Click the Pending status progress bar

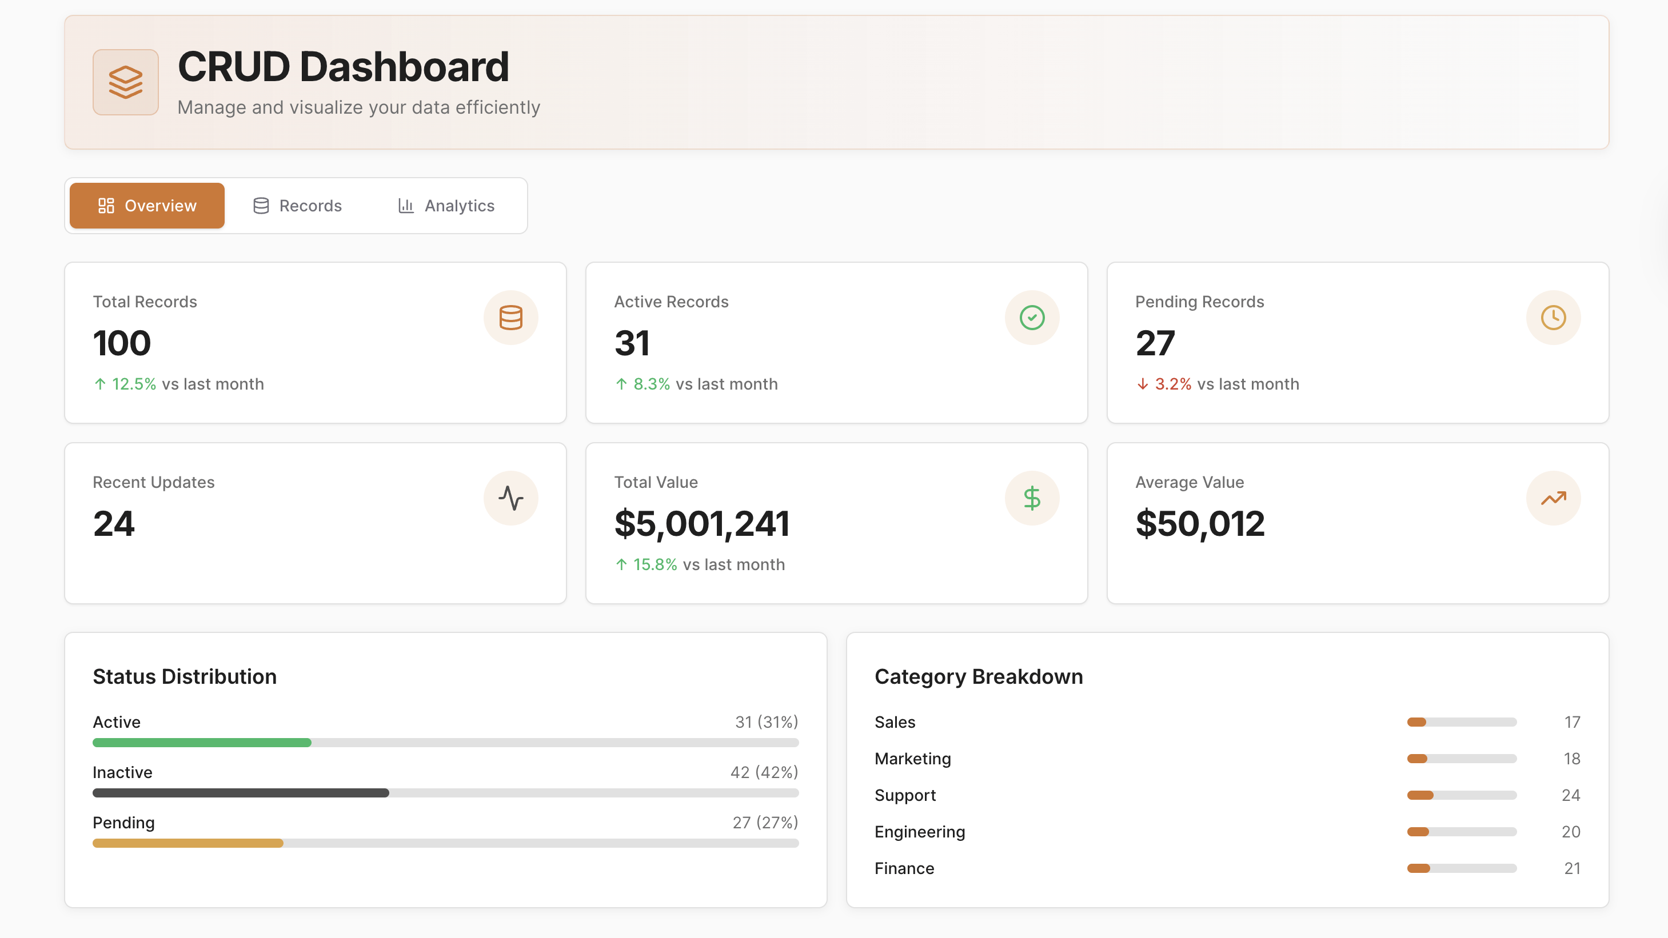click(x=188, y=843)
